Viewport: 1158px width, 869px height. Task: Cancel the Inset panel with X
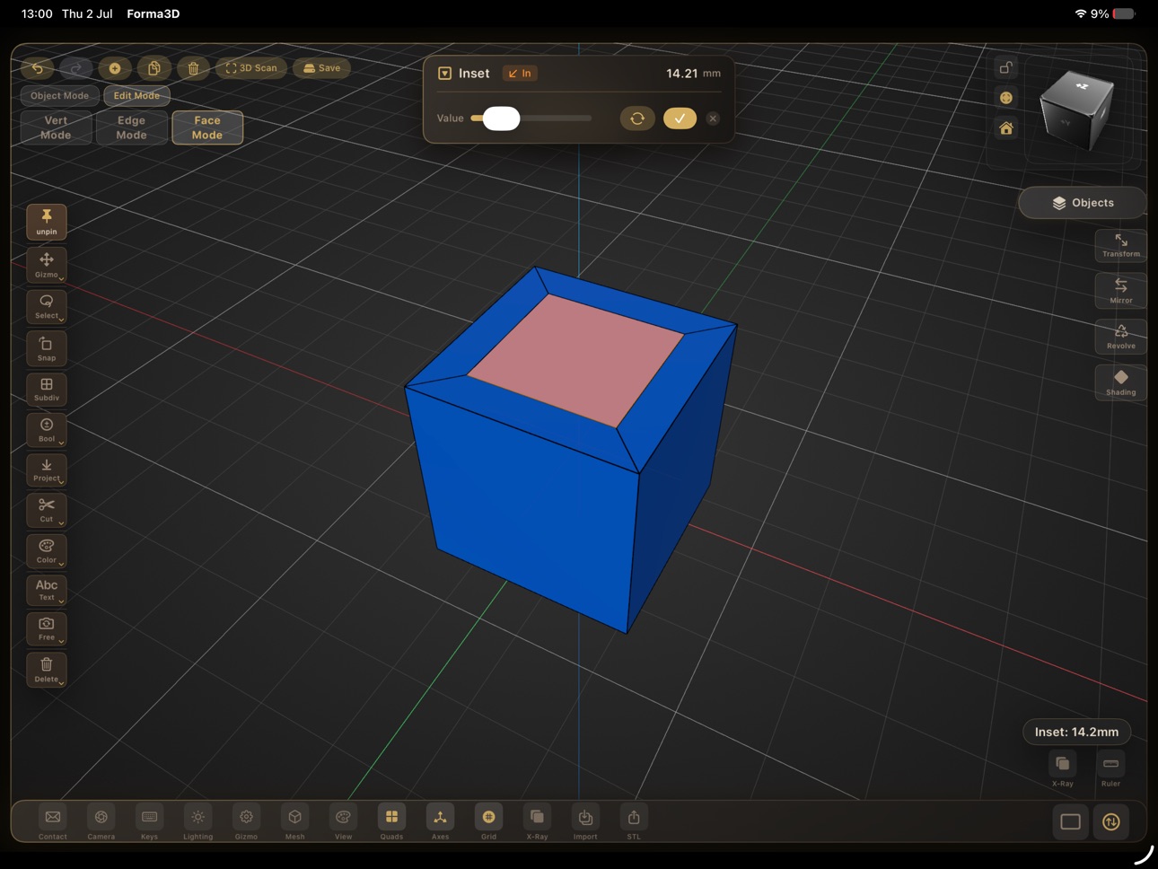coord(713,118)
